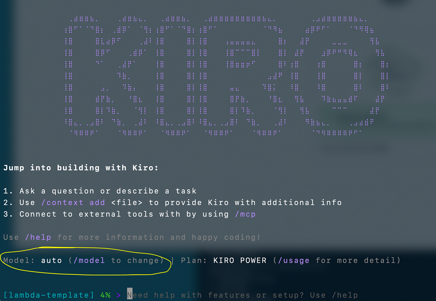This screenshot has height=301, width=436.
Task: Click the purple '>' prompt symbol
Action: coord(119,295)
